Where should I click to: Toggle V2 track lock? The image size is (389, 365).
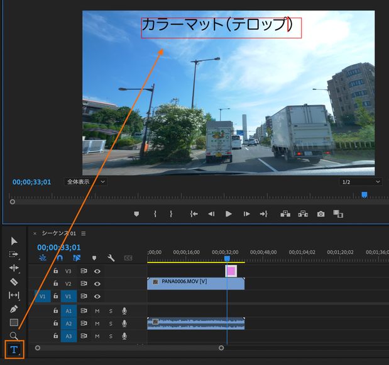(x=55, y=283)
